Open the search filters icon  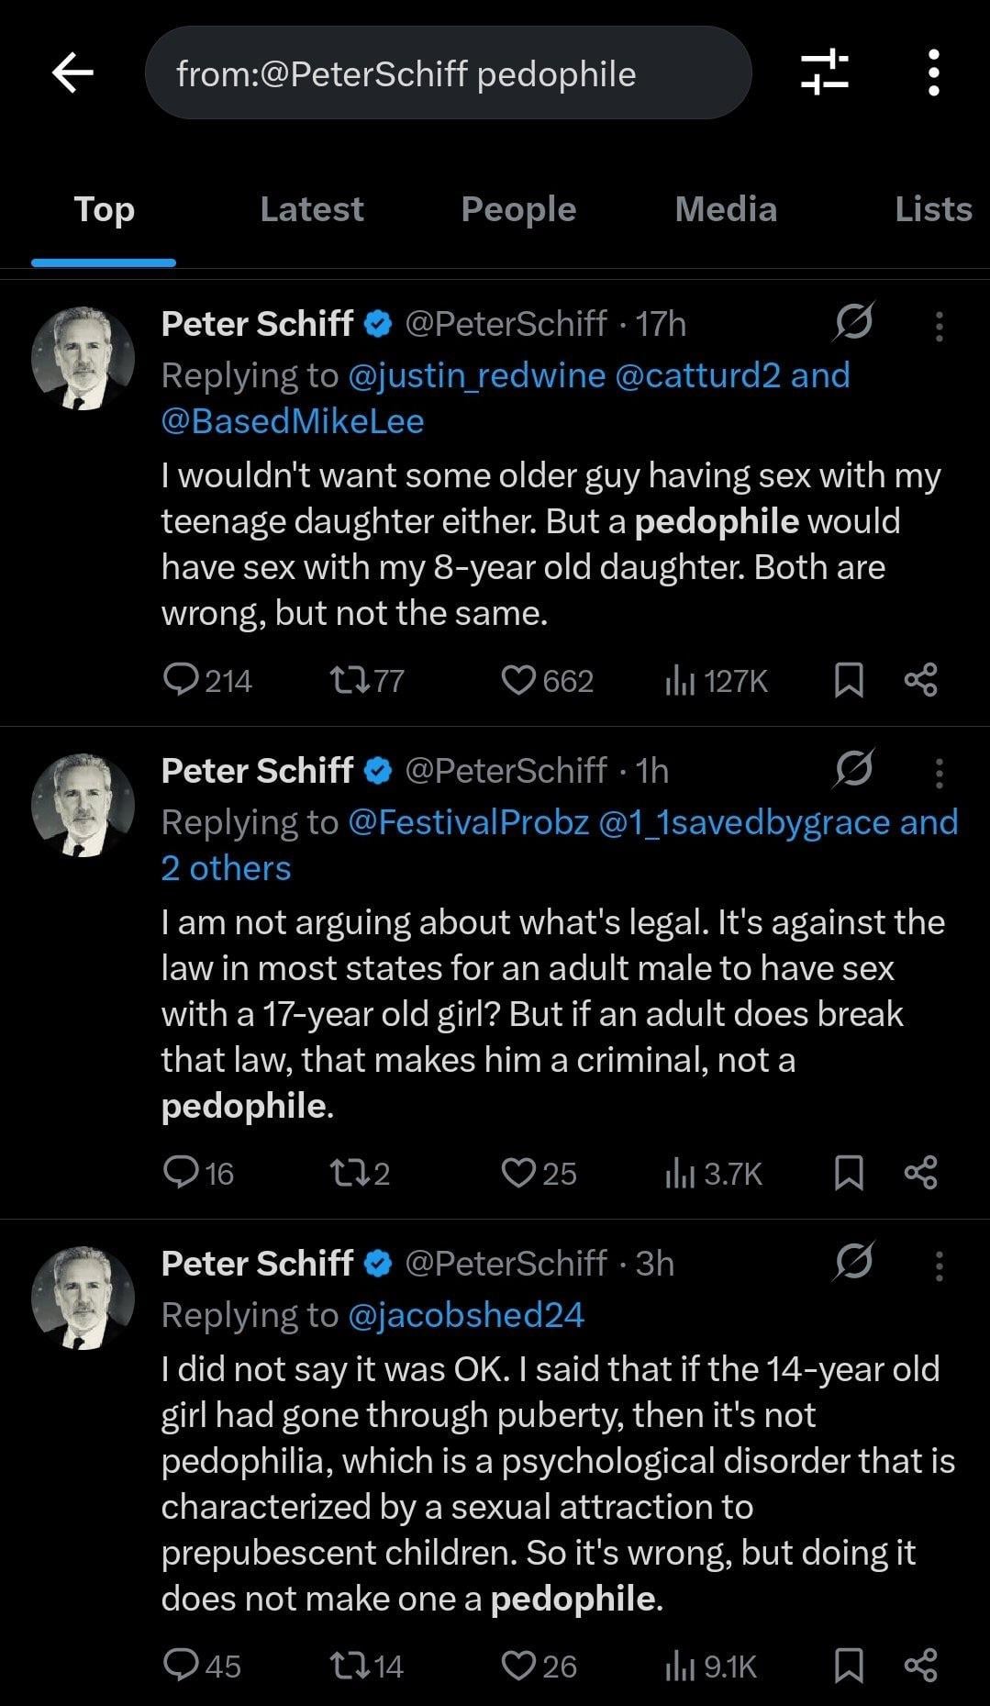pyautogui.click(x=824, y=72)
